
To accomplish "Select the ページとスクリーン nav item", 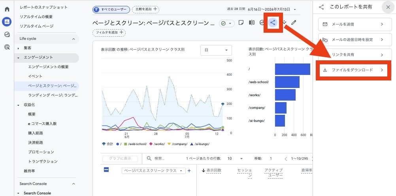I will [x=47, y=86].
